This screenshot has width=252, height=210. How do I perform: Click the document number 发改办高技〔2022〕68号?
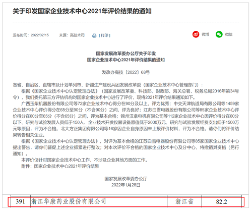[125, 72]
